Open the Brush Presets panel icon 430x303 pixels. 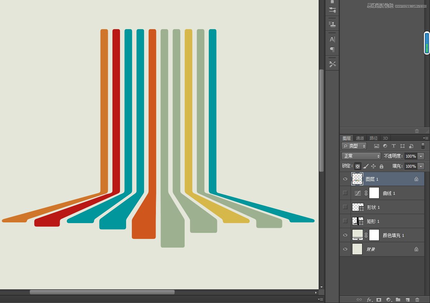[x=332, y=10]
